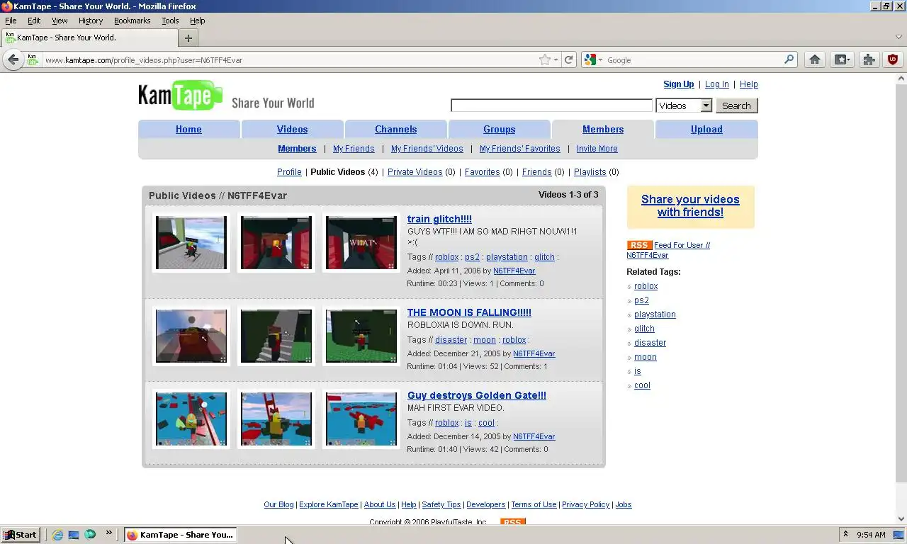Viewport: 907px width, 544px height.
Task: Click the search magnifier icon in Google box
Action: [x=789, y=60]
